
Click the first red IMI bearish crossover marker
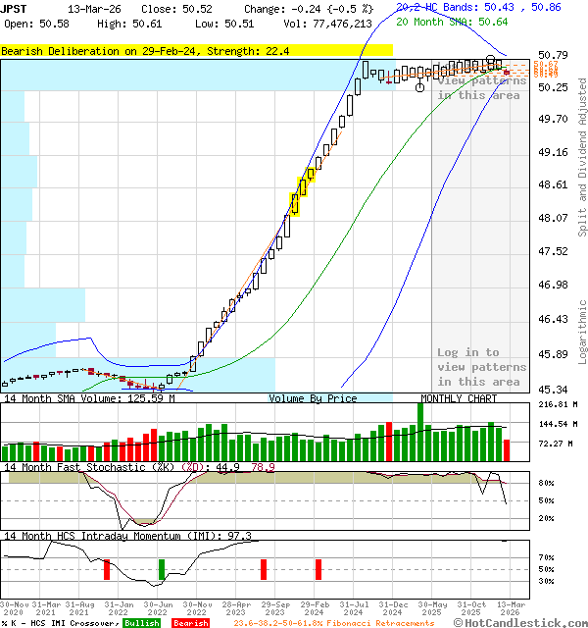(x=106, y=569)
